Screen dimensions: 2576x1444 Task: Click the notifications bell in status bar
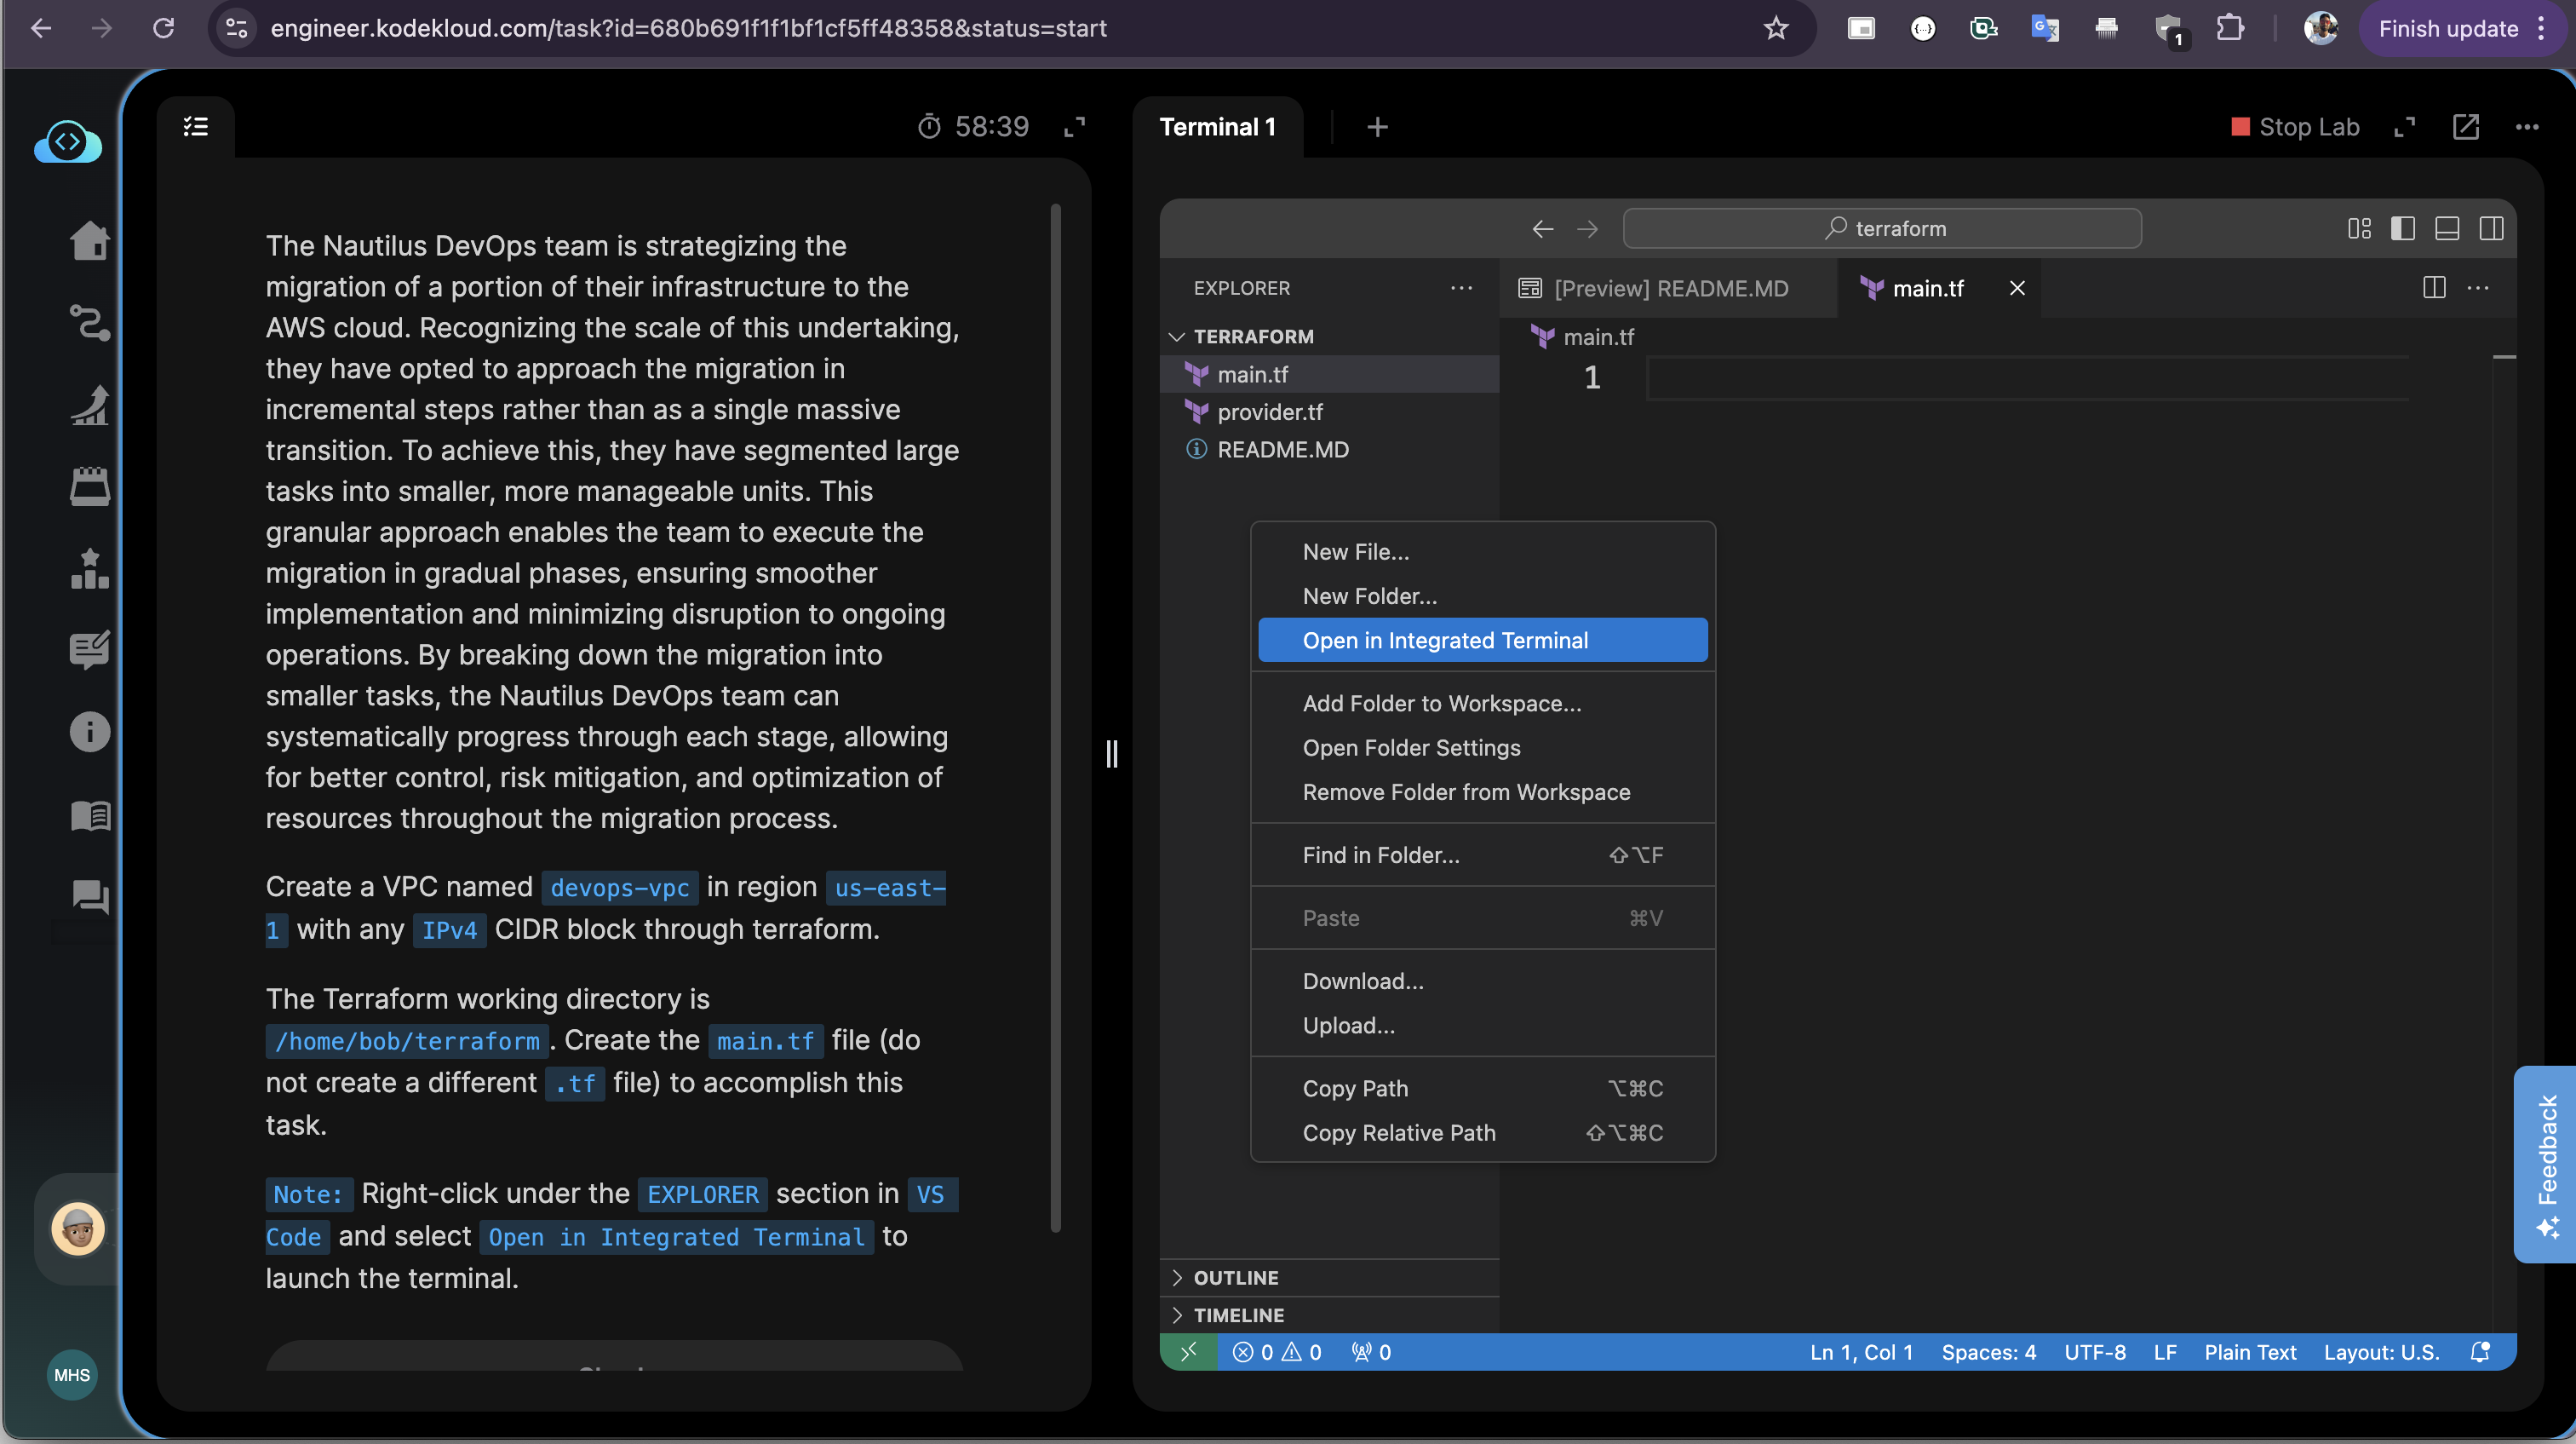click(2480, 1352)
